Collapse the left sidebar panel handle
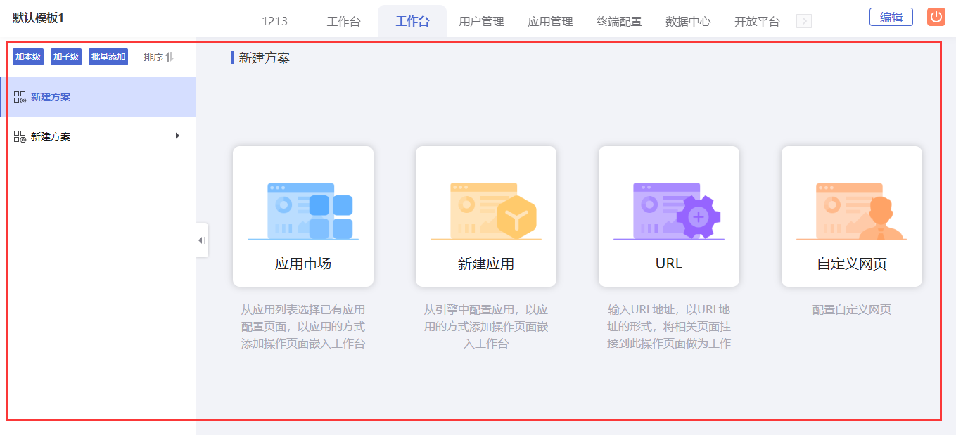Screen dimensions: 956x435 pyautogui.click(x=202, y=240)
